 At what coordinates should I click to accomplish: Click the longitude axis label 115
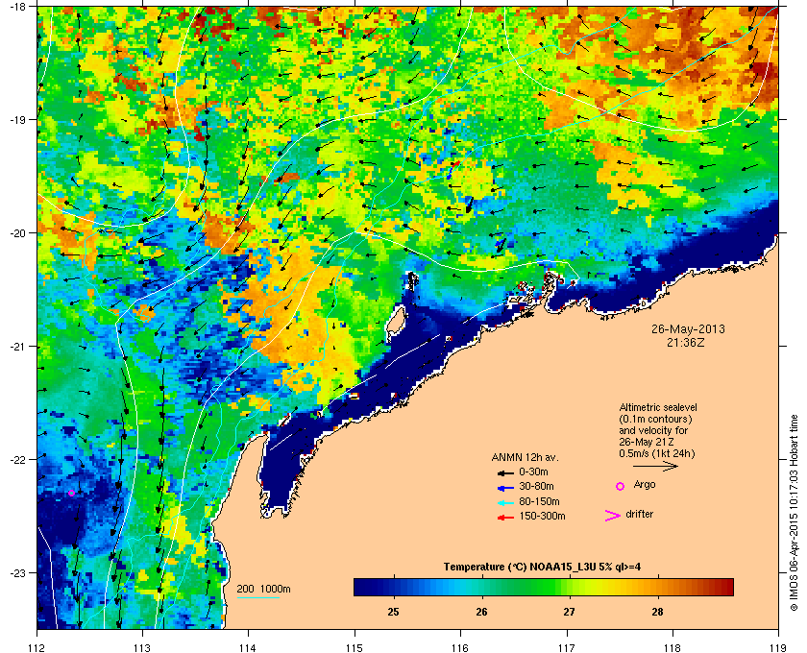(x=355, y=648)
